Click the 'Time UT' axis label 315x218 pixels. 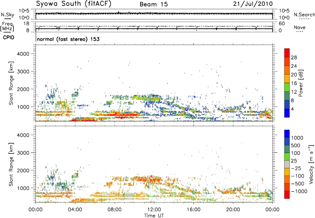pyautogui.click(x=154, y=216)
